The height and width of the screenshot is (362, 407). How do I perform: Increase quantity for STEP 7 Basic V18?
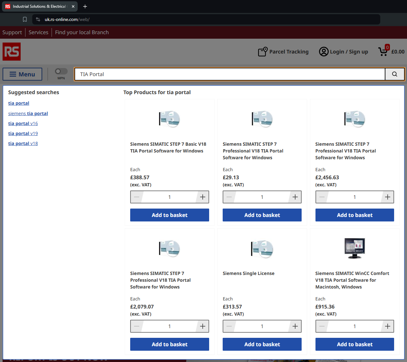tap(202, 197)
